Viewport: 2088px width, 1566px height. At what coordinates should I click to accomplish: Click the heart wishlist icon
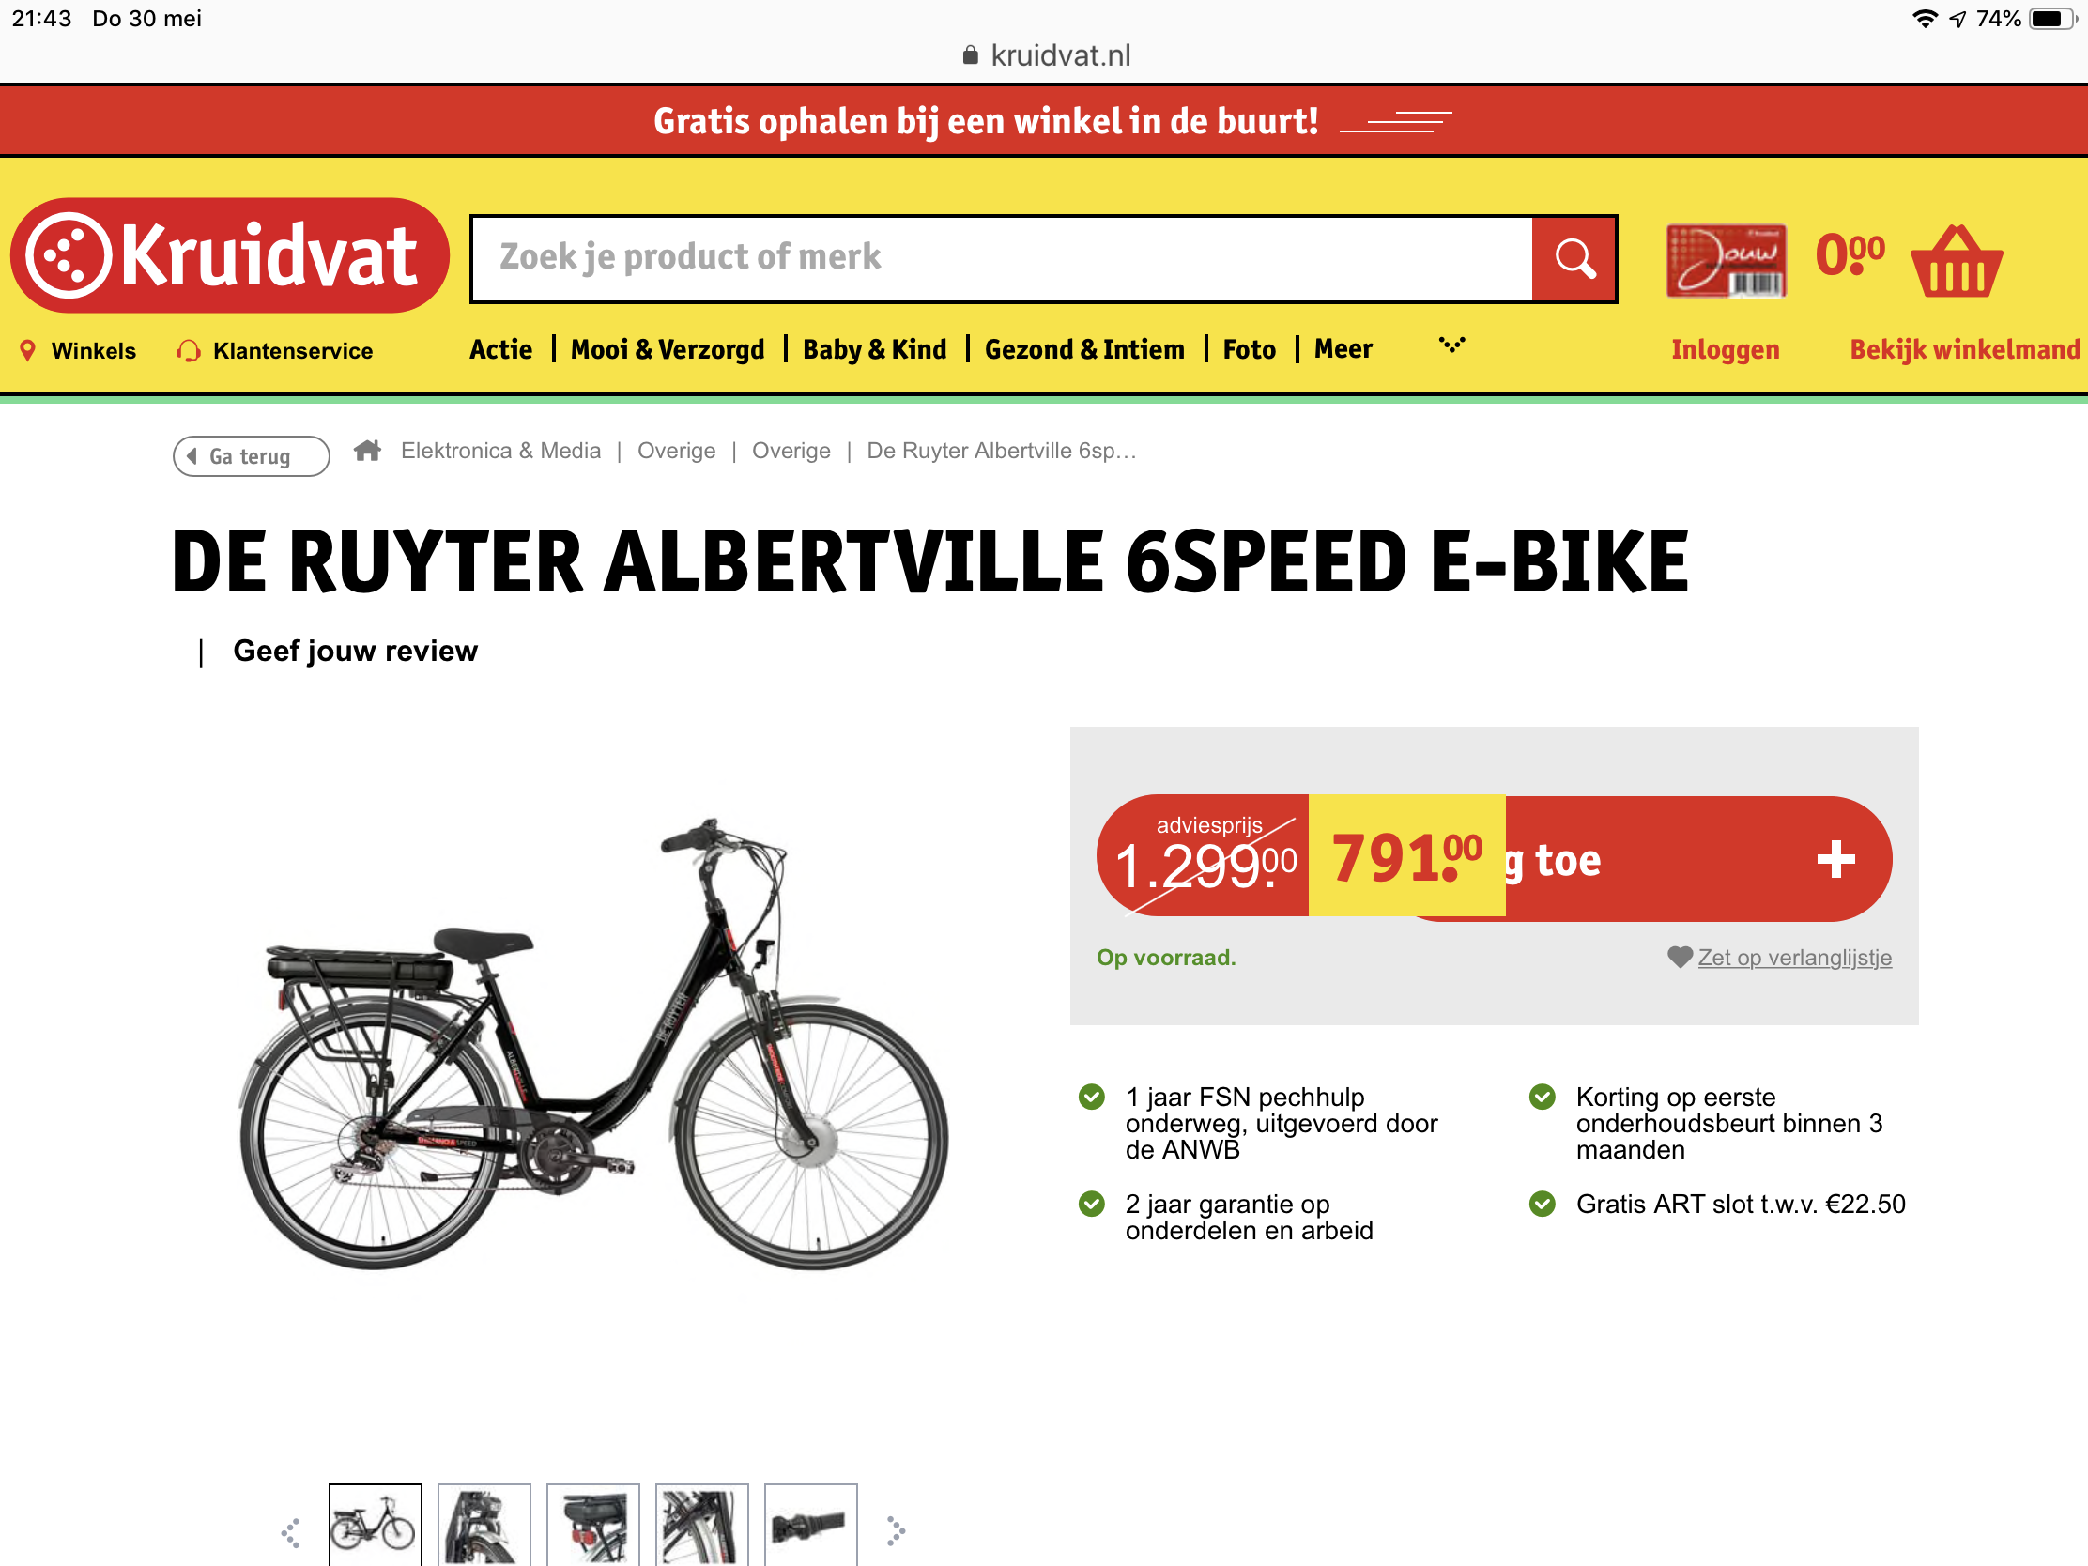pos(1680,958)
